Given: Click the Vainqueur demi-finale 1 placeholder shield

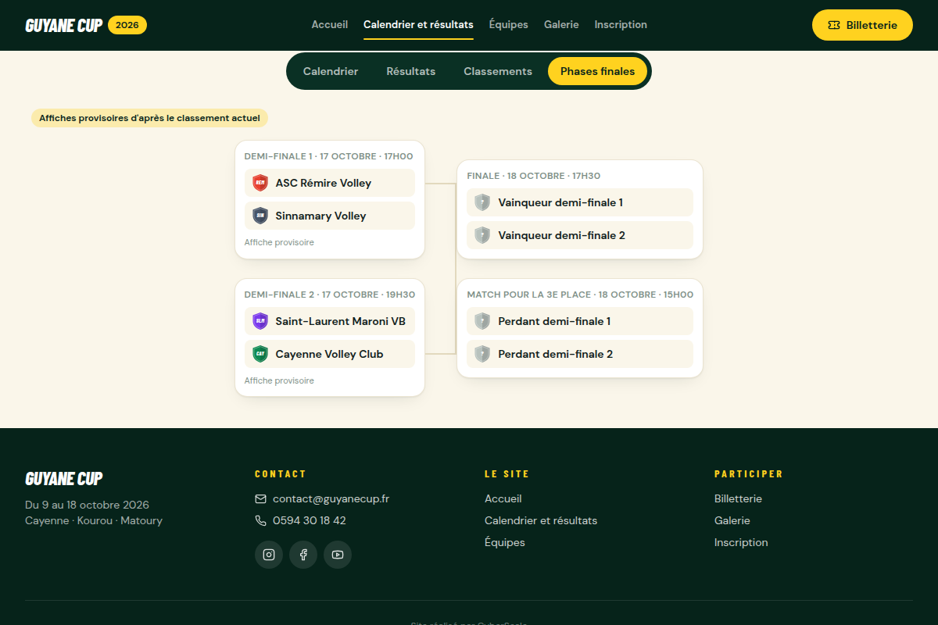Looking at the screenshot, I should [482, 202].
